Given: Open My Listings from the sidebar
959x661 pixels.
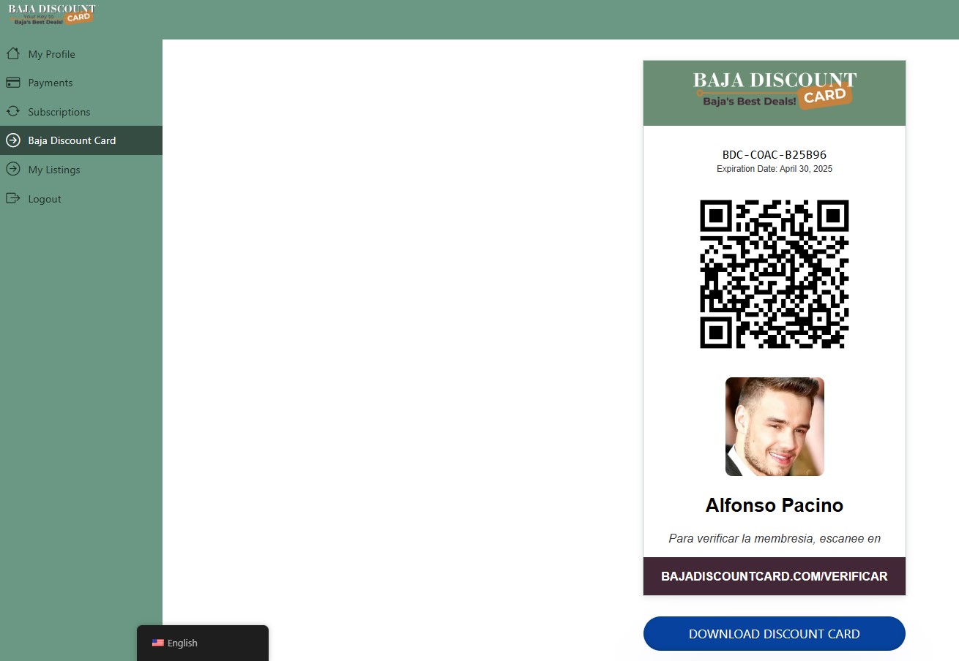Looking at the screenshot, I should [x=81, y=170].
